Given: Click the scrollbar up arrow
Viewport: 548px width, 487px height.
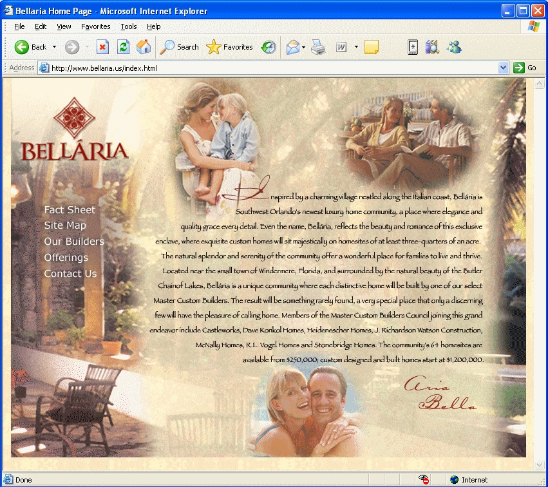Looking at the screenshot, I should click(539, 84).
